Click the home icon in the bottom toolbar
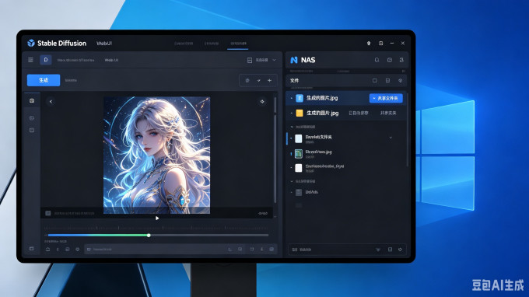 (48, 249)
